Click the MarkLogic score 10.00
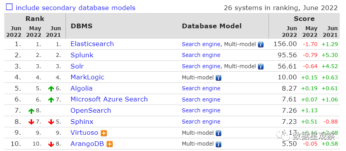346x151 pixels. [287, 77]
